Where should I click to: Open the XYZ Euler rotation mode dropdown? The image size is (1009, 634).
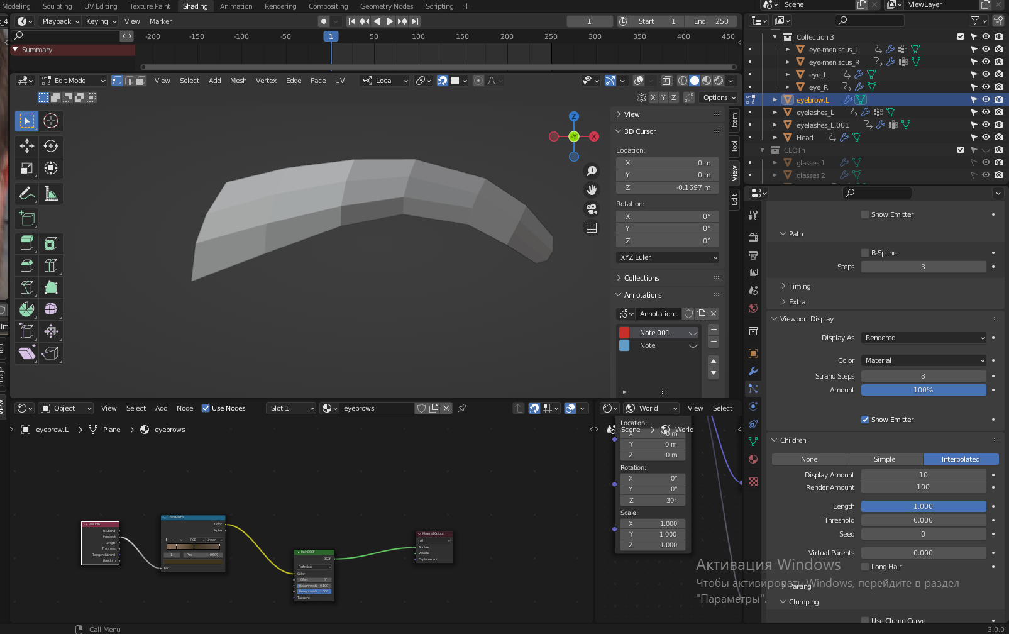tap(668, 257)
